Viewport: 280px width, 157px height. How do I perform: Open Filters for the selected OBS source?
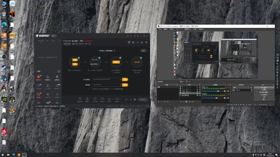pos(188,82)
